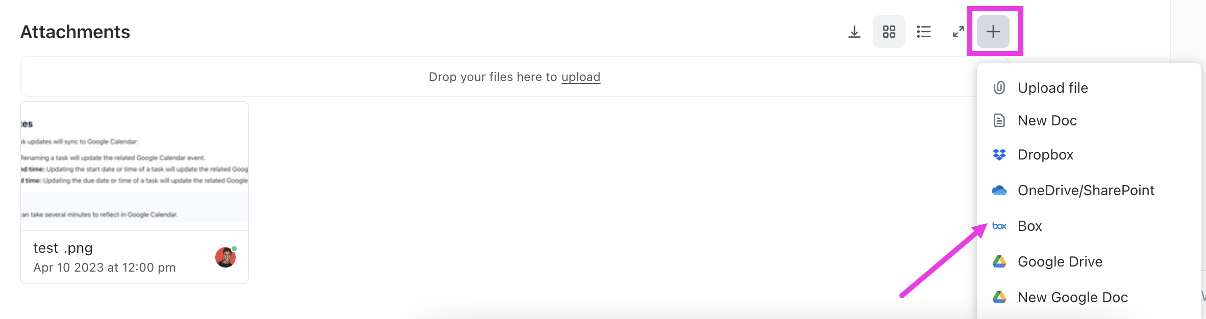Create a New Google Doc attachment
The image size is (1206, 319).
pos(1072,297)
